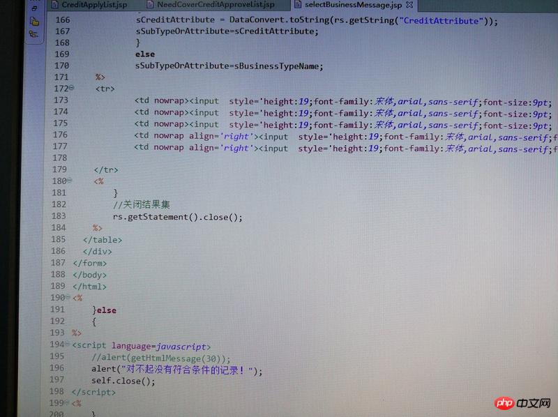Click line number 178 in the gutter
The width and height of the screenshot is (558, 417).
pyautogui.click(x=60, y=158)
